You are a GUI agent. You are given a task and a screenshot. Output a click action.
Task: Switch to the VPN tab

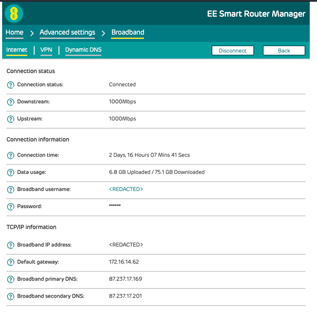[x=46, y=50]
